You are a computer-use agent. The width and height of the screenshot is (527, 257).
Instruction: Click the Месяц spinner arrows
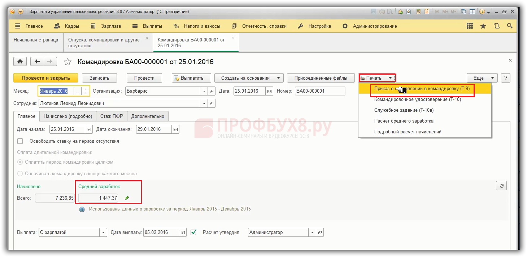pos(86,91)
